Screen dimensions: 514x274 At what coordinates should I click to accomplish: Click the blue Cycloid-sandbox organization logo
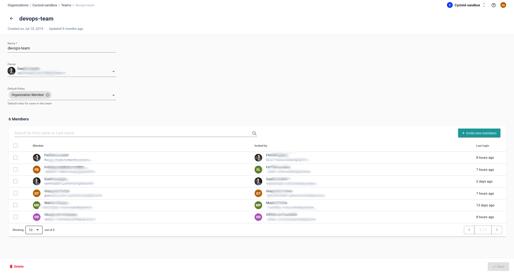(450, 5)
